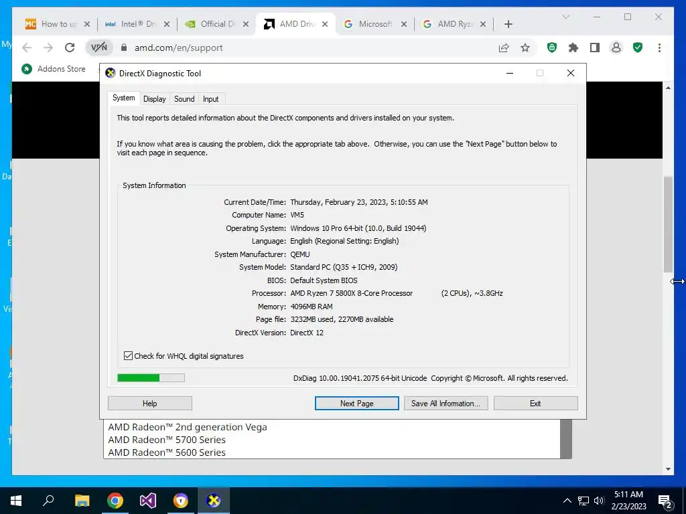Toggle Chrome side panel icon

click(x=595, y=48)
